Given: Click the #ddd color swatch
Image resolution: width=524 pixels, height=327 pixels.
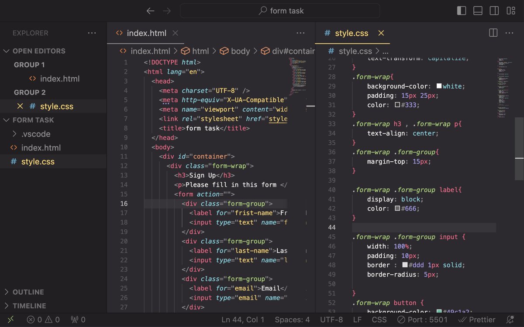Looking at the screenshot, I should [405, 265].
